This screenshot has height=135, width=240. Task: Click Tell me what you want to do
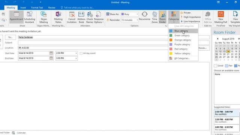click(77, 7)
